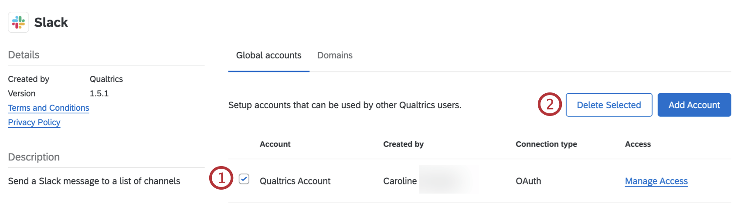Click the Slack title text
The height and width of the screenshot is (211, 741).
[51, 22]
